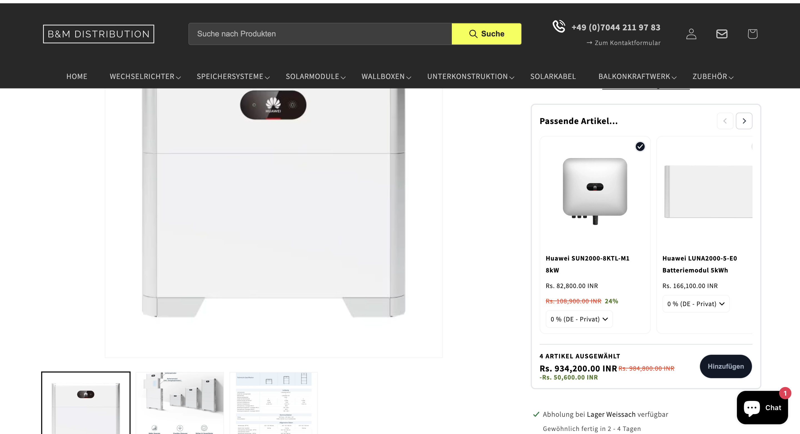Click the green pickup availability checkmark

(536, 414)
